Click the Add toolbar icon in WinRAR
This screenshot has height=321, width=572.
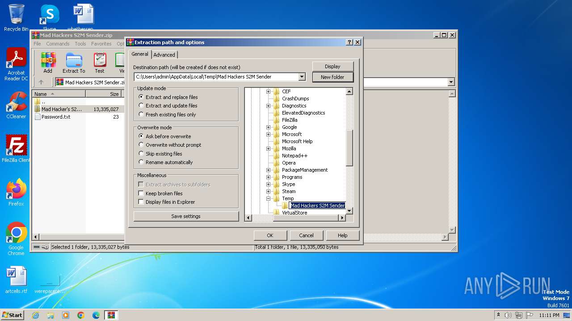point(48,62)
